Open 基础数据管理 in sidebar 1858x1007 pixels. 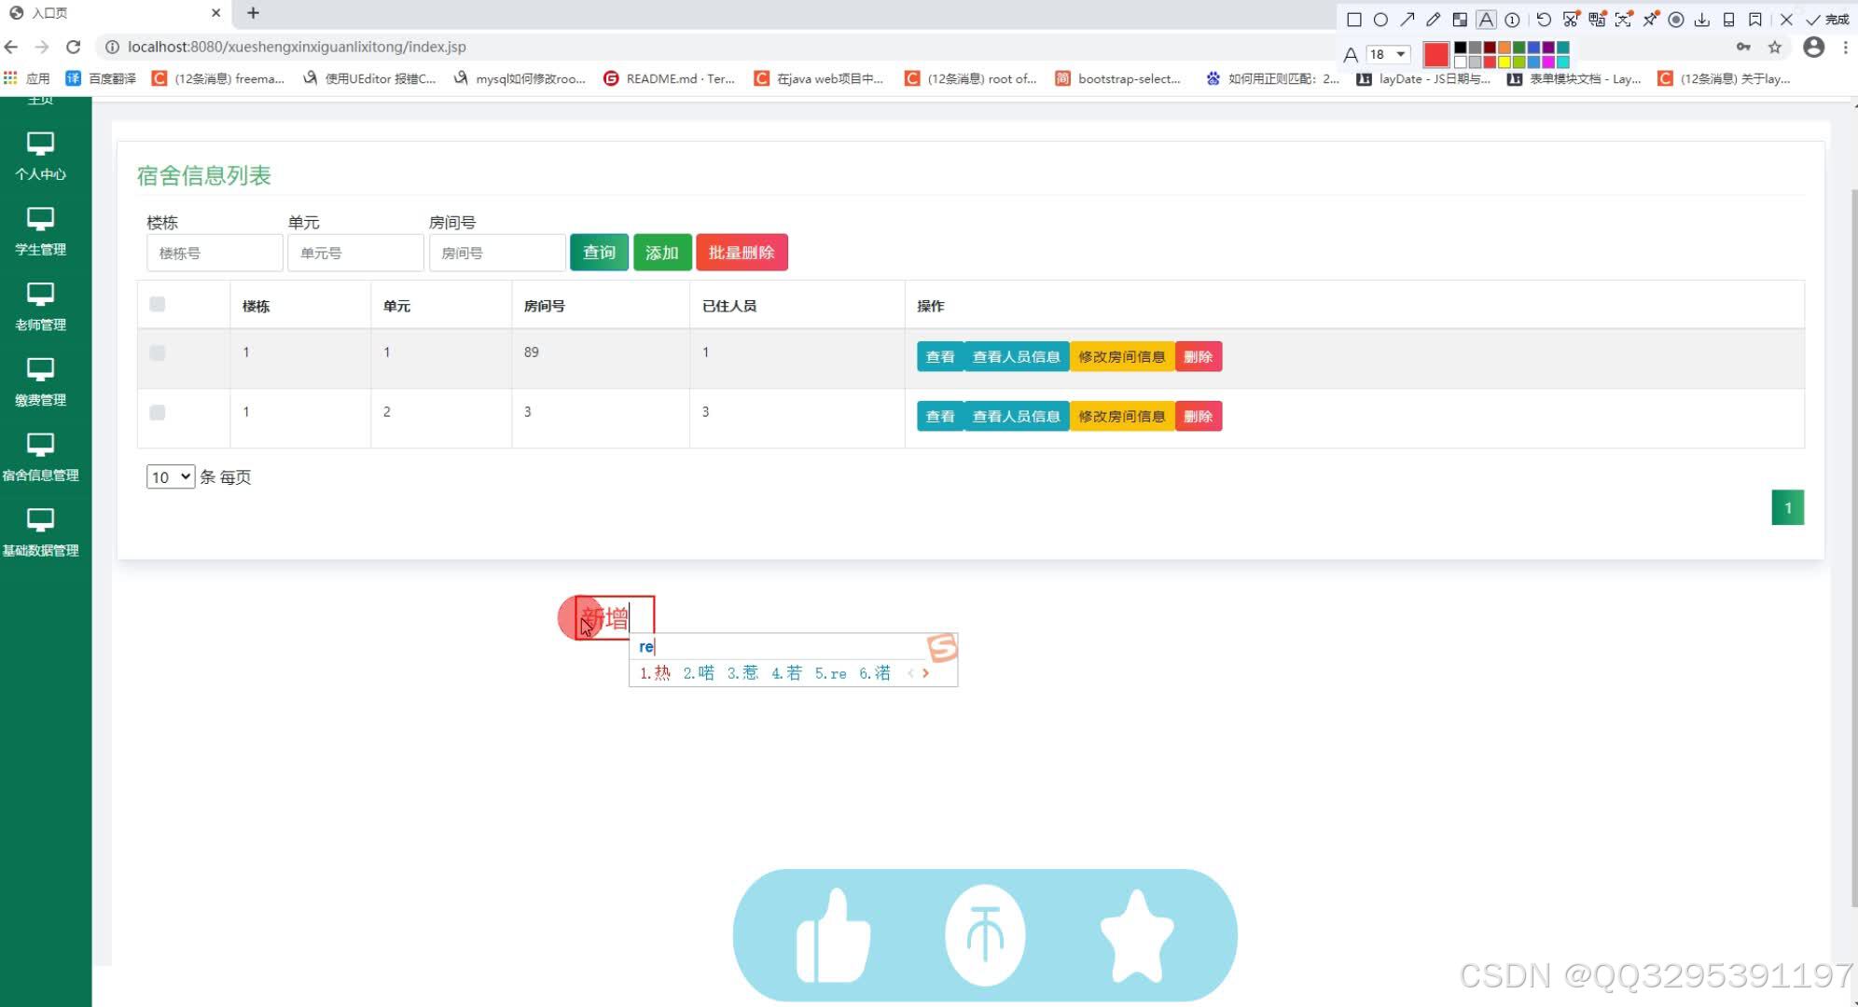(40, 532)
